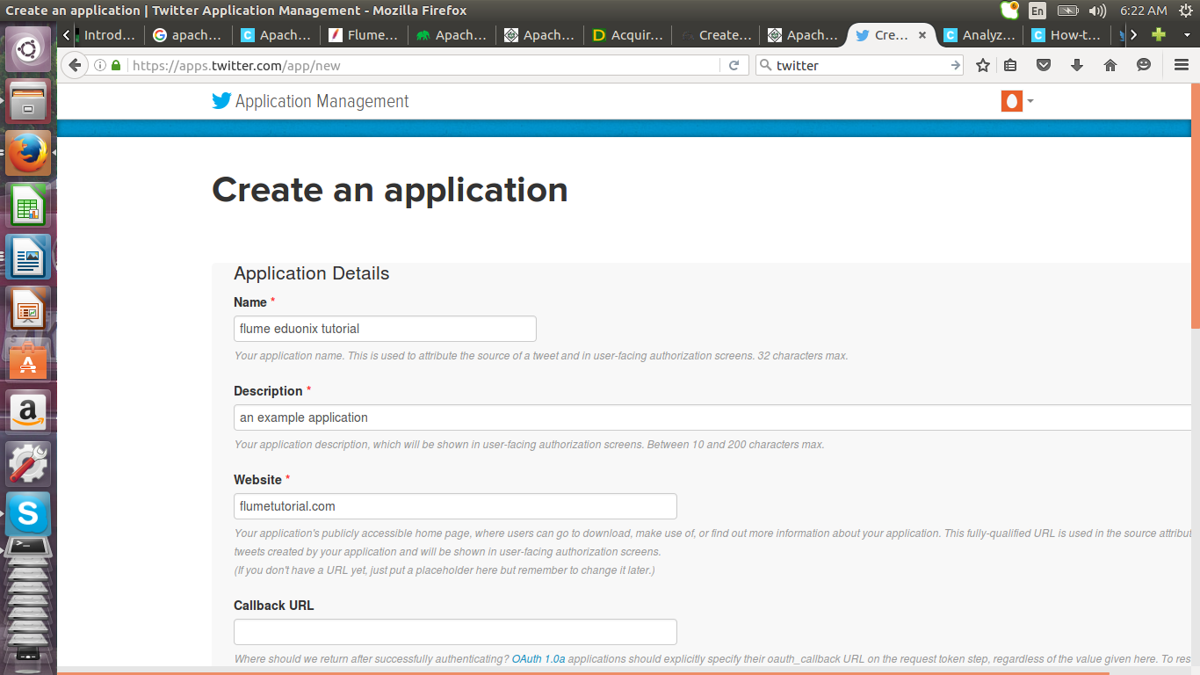Launch LibreOffice Impress from the launcher

pyautogui.click(x=28, y=309)
